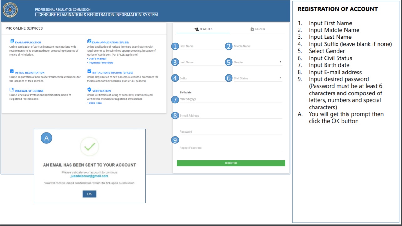Switch to the Register tab
The height and width of the screenshot is (226, 402).
click(x=203, y=29)
